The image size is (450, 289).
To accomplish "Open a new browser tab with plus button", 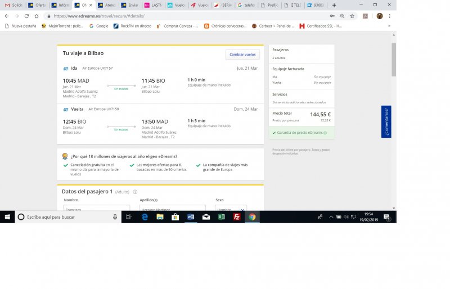I will point(334,5).
